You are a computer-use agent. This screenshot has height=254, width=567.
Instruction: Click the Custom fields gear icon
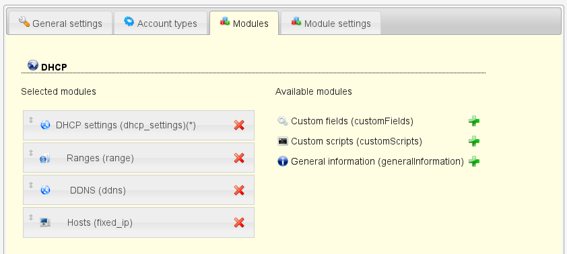pos(282,121)
